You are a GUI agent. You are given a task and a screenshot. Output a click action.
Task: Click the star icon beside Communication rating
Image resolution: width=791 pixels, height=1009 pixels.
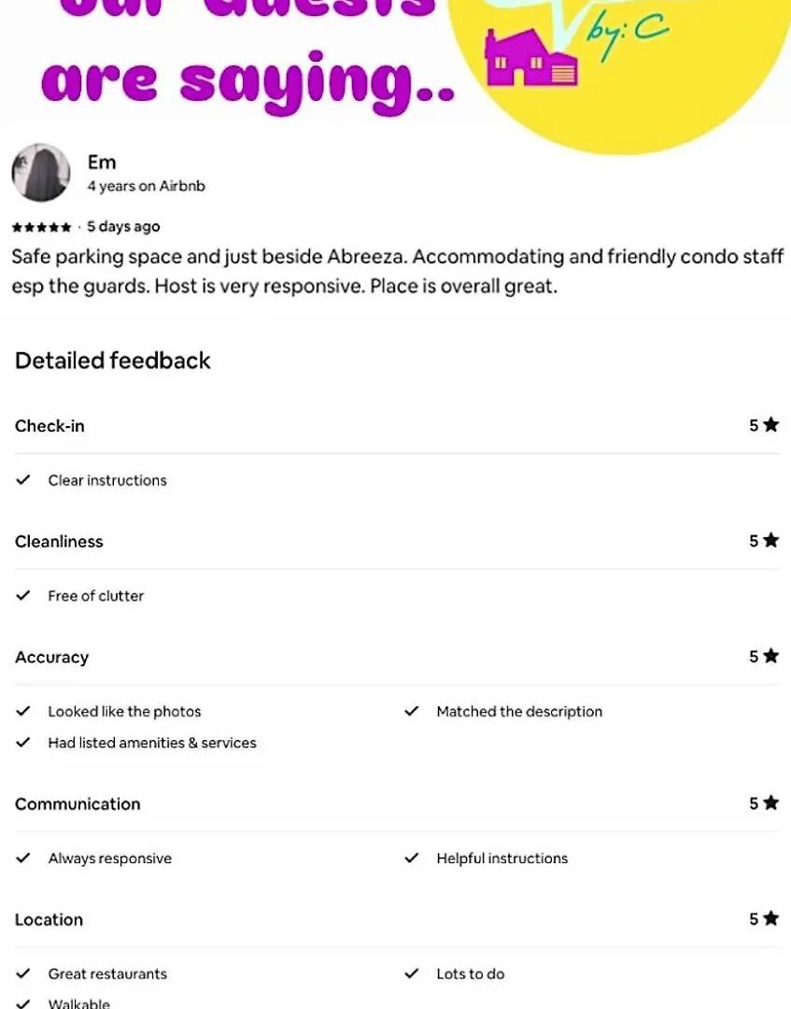tap(771, 803)
